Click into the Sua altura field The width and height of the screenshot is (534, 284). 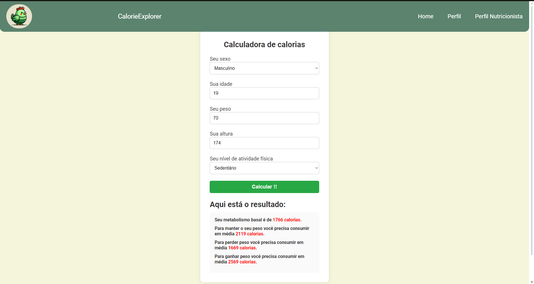click(264, 143)
